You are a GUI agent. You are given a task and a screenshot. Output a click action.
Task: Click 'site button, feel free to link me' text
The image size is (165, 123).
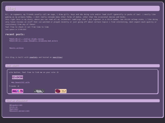[34, 72]
